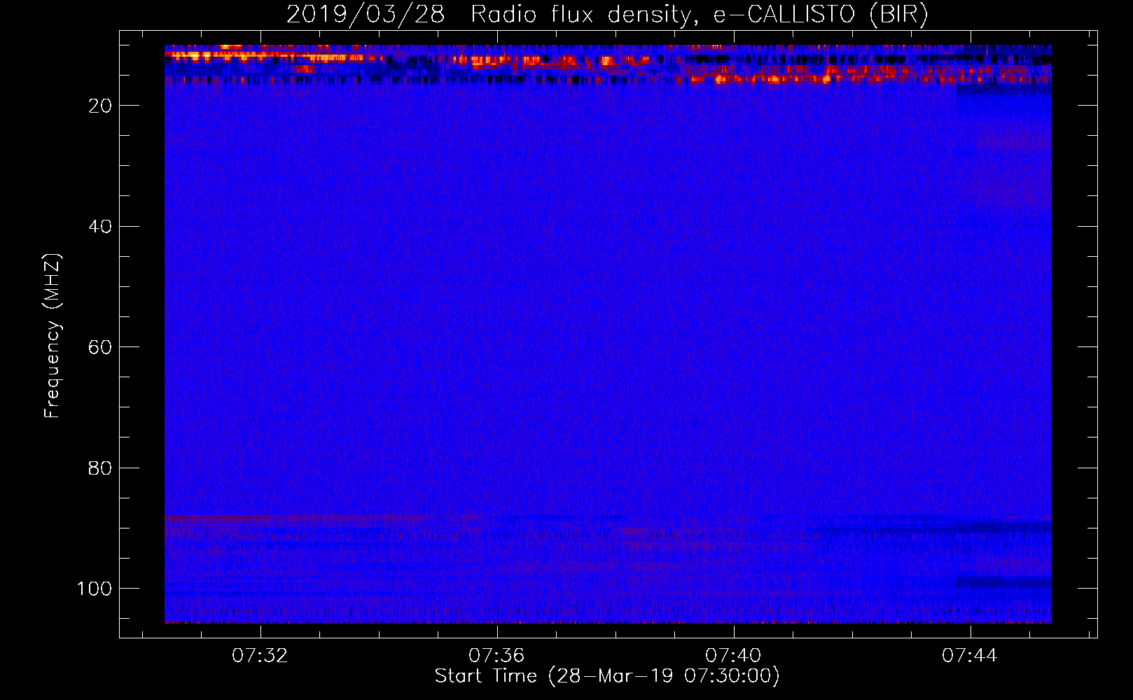Viewport: 1133px width, 700px height.
Task: Click the '07:36' time tick label
Action: point(496,656)
